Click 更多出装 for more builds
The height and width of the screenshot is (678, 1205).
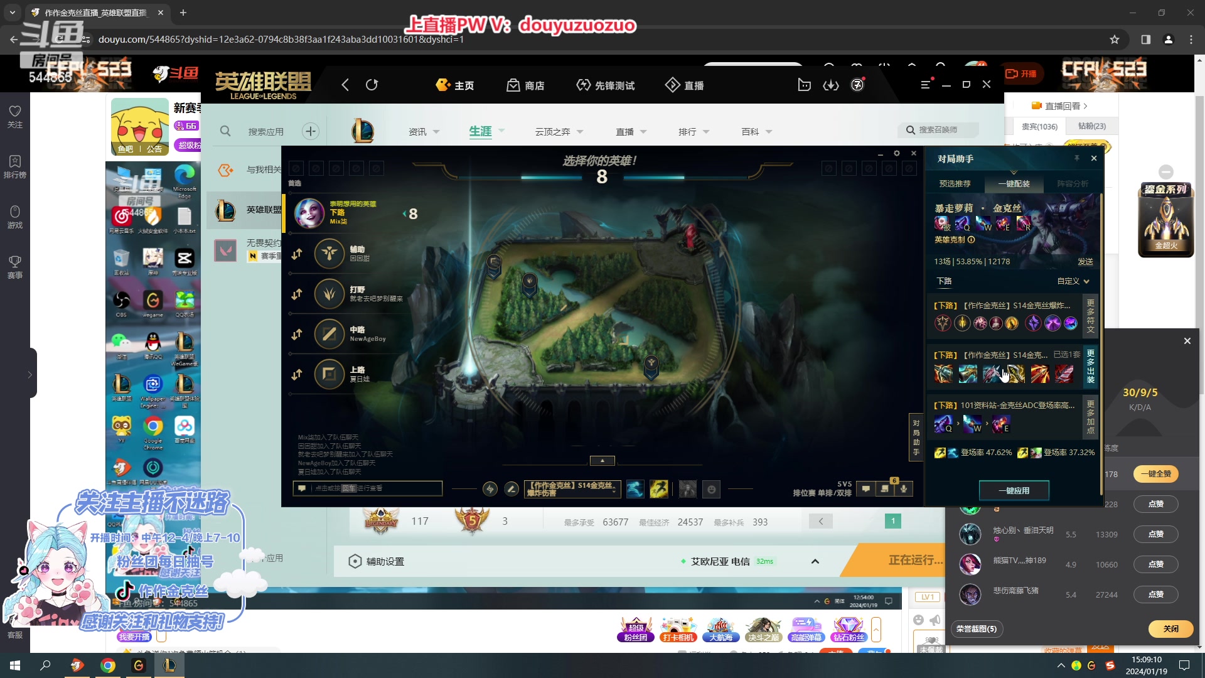[x=1090, y=366]
